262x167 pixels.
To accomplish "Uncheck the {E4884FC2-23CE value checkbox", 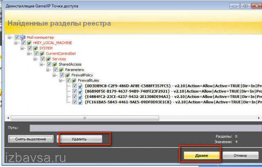I will pyautogui.click(x=75, y=96).
